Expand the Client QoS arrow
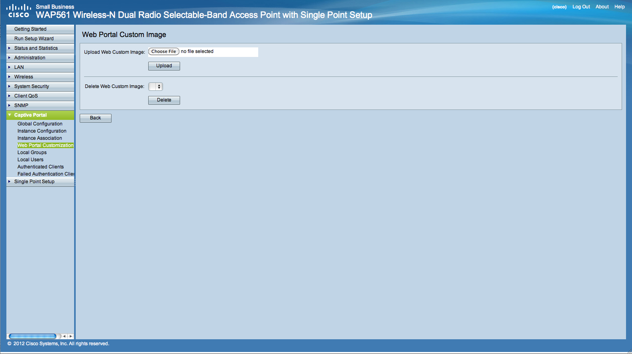Viewport: 632px width, 354px height. click(9, 96)
